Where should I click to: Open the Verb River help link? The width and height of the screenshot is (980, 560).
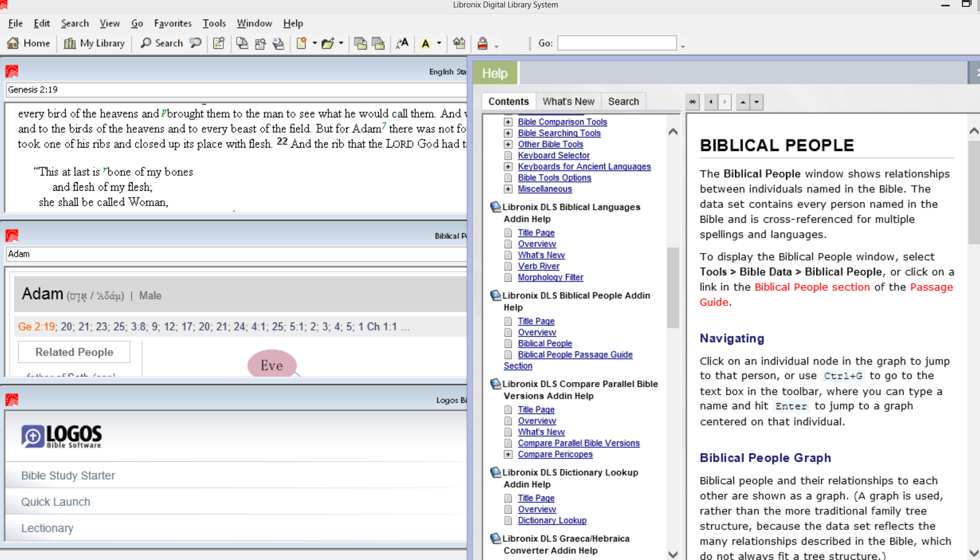point(538,266)
